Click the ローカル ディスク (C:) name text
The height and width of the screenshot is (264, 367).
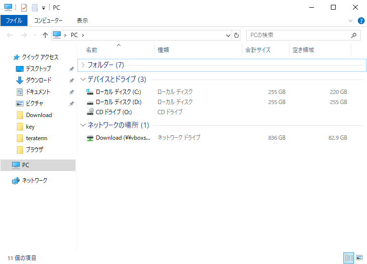[x=118, y=92]
